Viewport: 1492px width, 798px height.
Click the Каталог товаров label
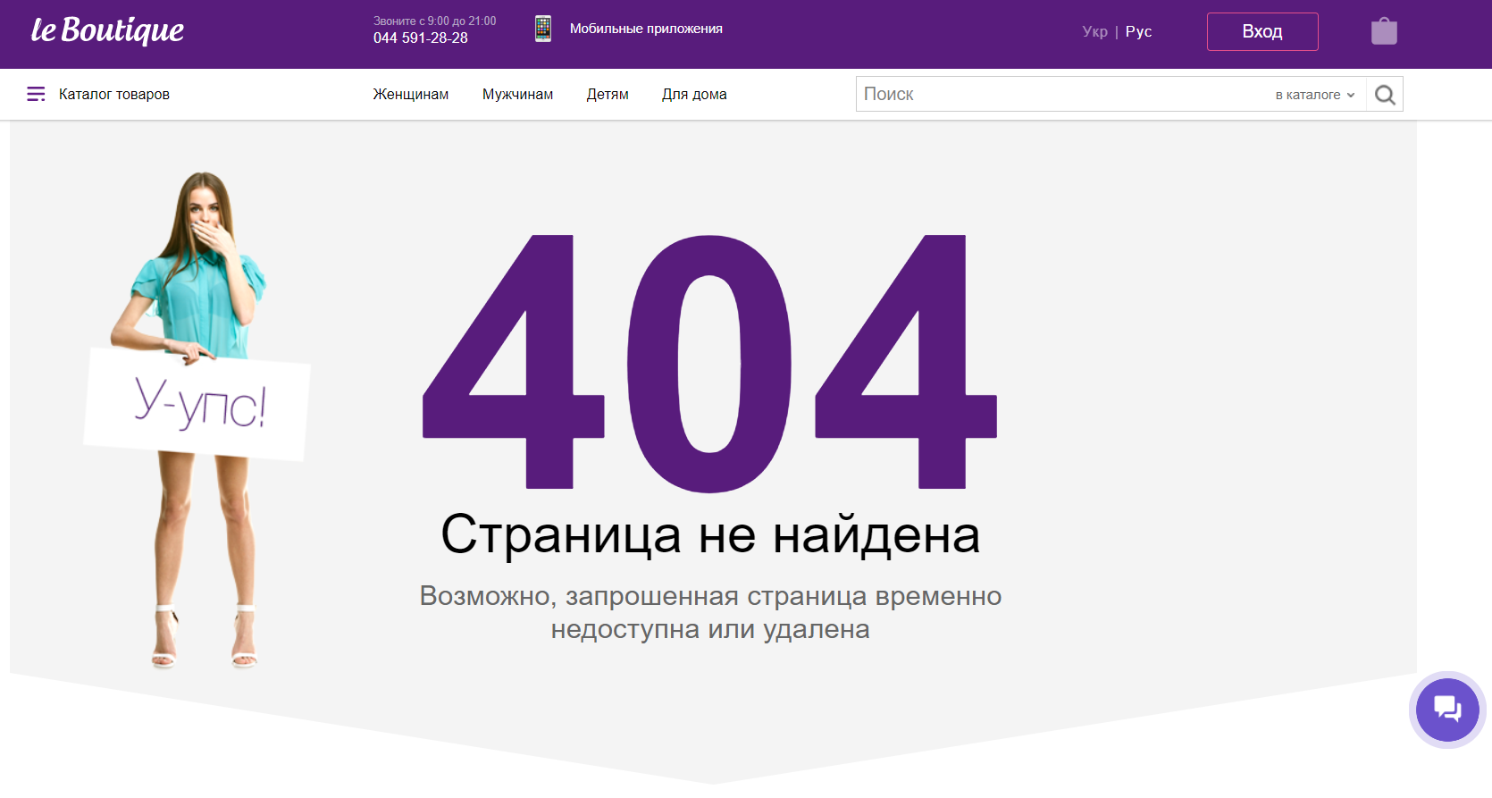[114, 94]
